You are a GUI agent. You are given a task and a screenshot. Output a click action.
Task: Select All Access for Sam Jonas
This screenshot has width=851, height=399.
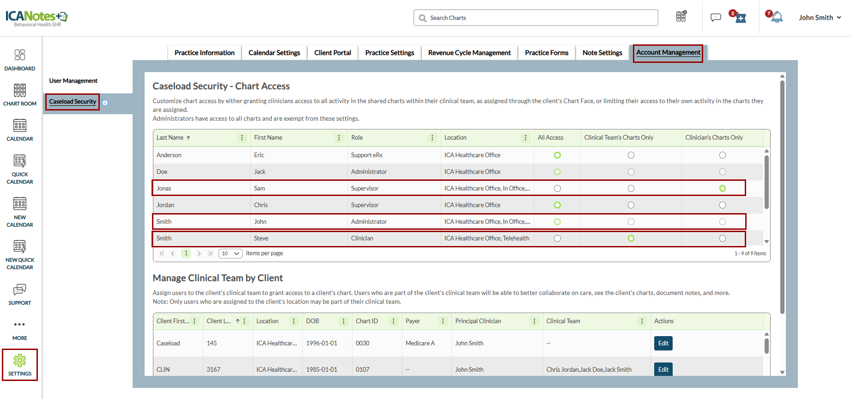tap(557, 189)
